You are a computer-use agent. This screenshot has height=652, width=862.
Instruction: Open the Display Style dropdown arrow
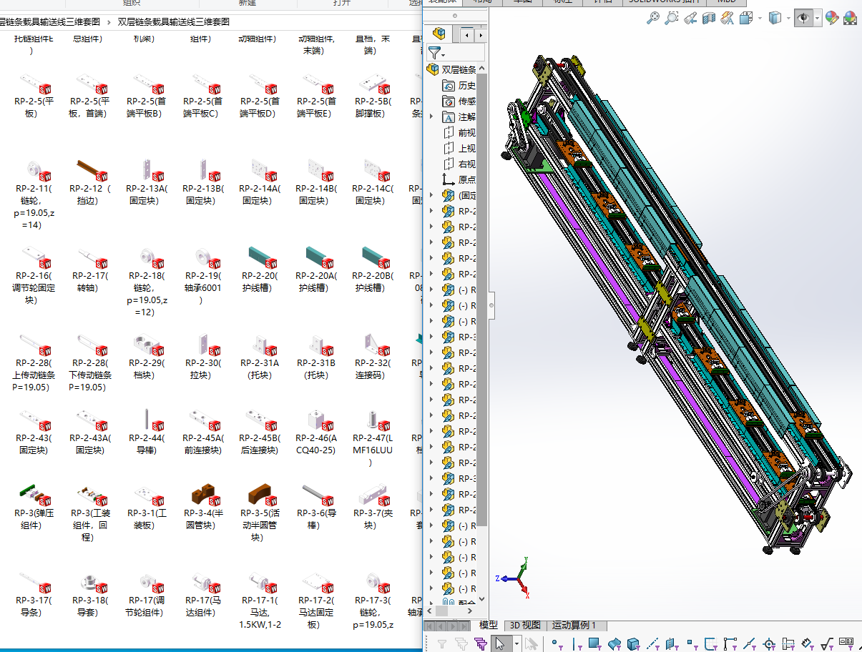[x=788, y=19]
